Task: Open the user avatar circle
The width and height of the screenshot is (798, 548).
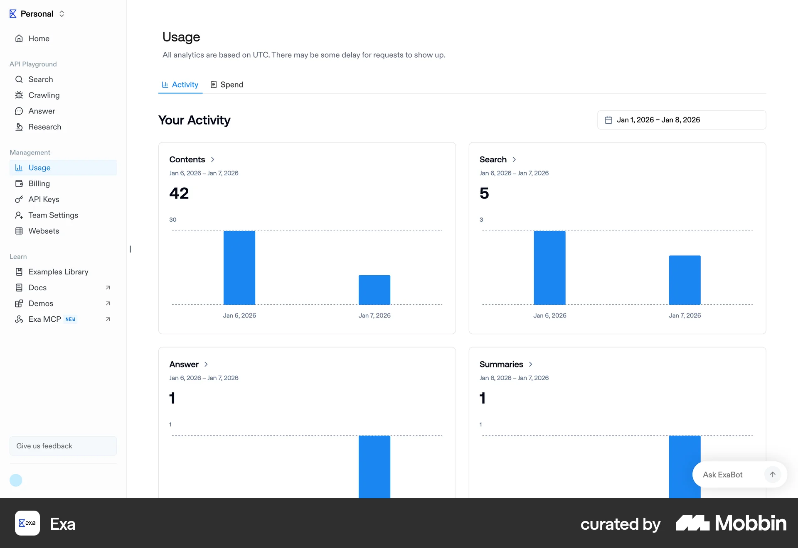Action: click(16, 480)
